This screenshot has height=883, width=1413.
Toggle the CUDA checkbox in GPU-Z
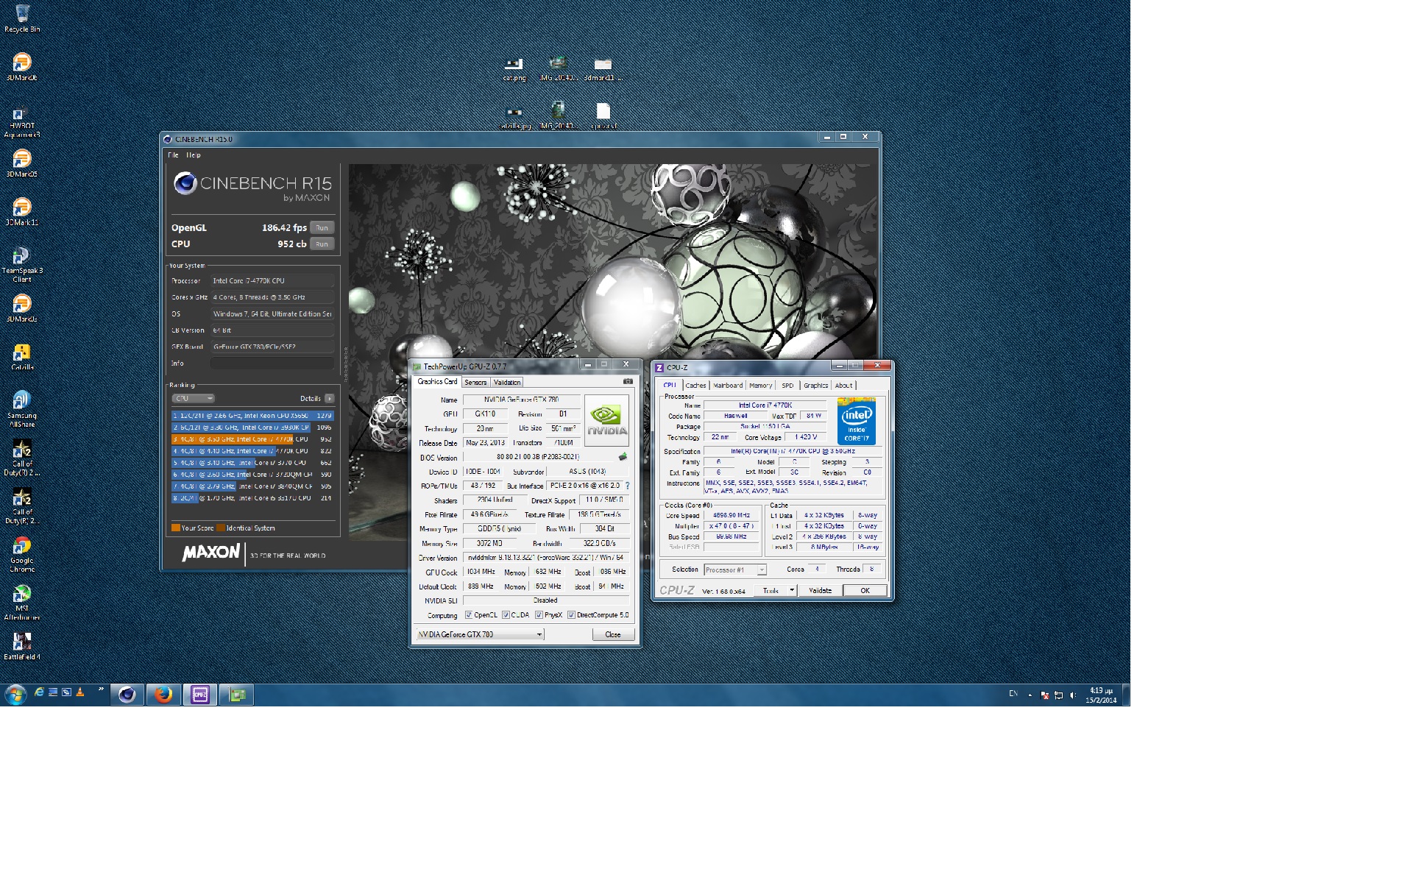pos(506,615)
